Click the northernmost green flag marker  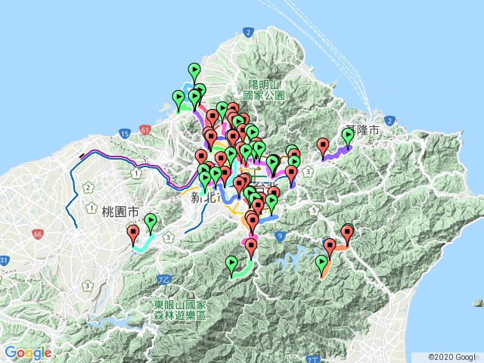point(194,72)
